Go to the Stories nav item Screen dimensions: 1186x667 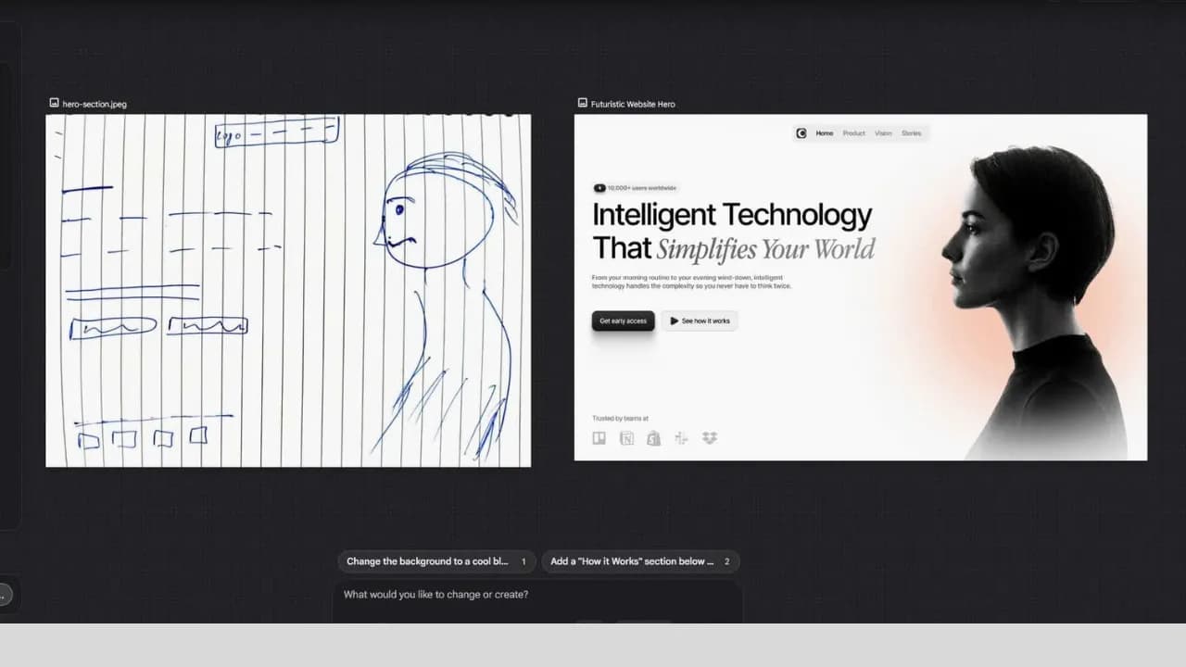click(x=912, y=133)
